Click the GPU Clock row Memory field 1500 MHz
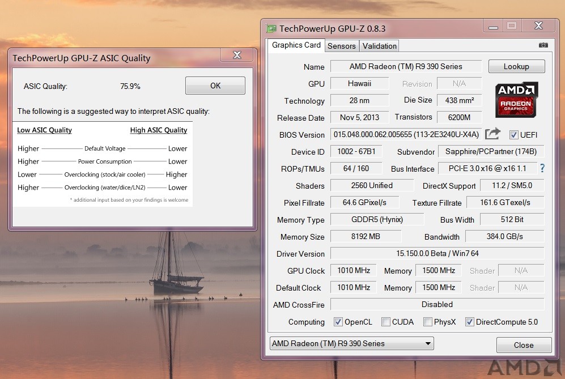Viewport: 565px width, 379px height. (x=439, y=270)
